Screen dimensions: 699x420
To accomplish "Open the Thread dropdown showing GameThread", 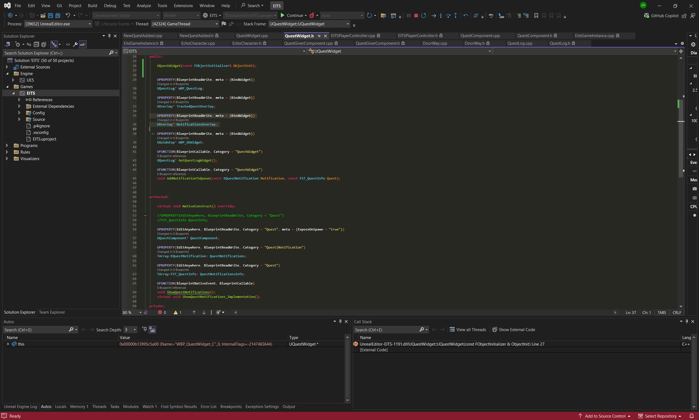I will click(185, 24).
